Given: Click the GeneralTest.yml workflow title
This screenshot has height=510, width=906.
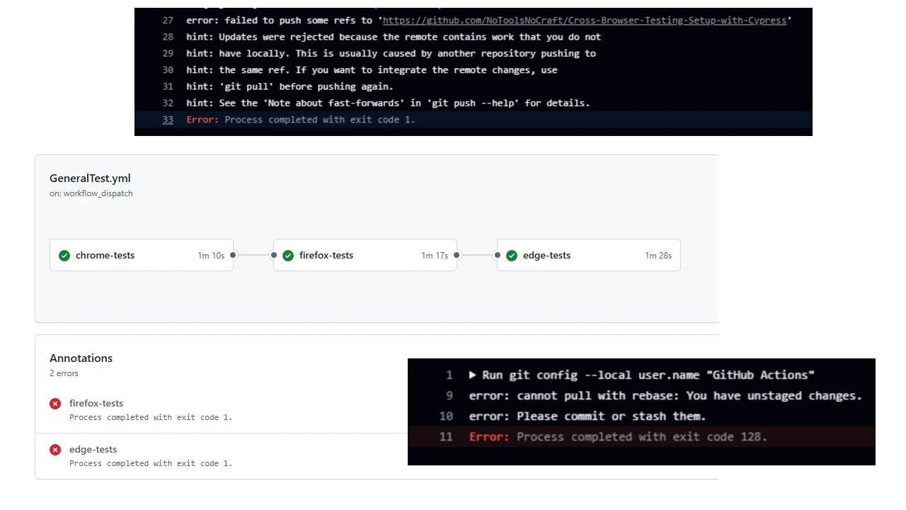Looking at the screenshot, I should [x=90, y=178].
